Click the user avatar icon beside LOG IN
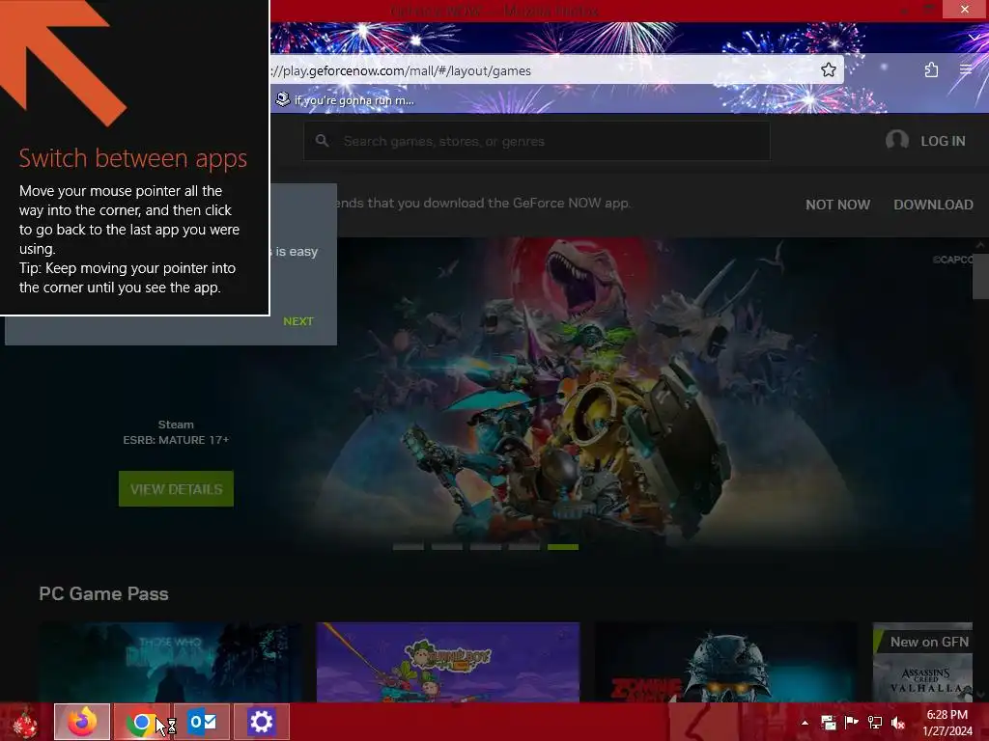 tap(897, 140)
